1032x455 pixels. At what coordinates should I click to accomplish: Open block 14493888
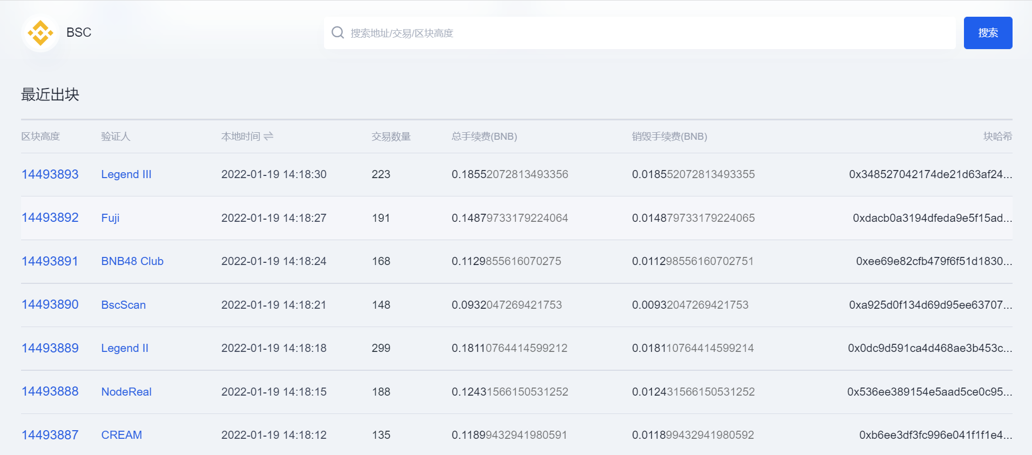50,391
